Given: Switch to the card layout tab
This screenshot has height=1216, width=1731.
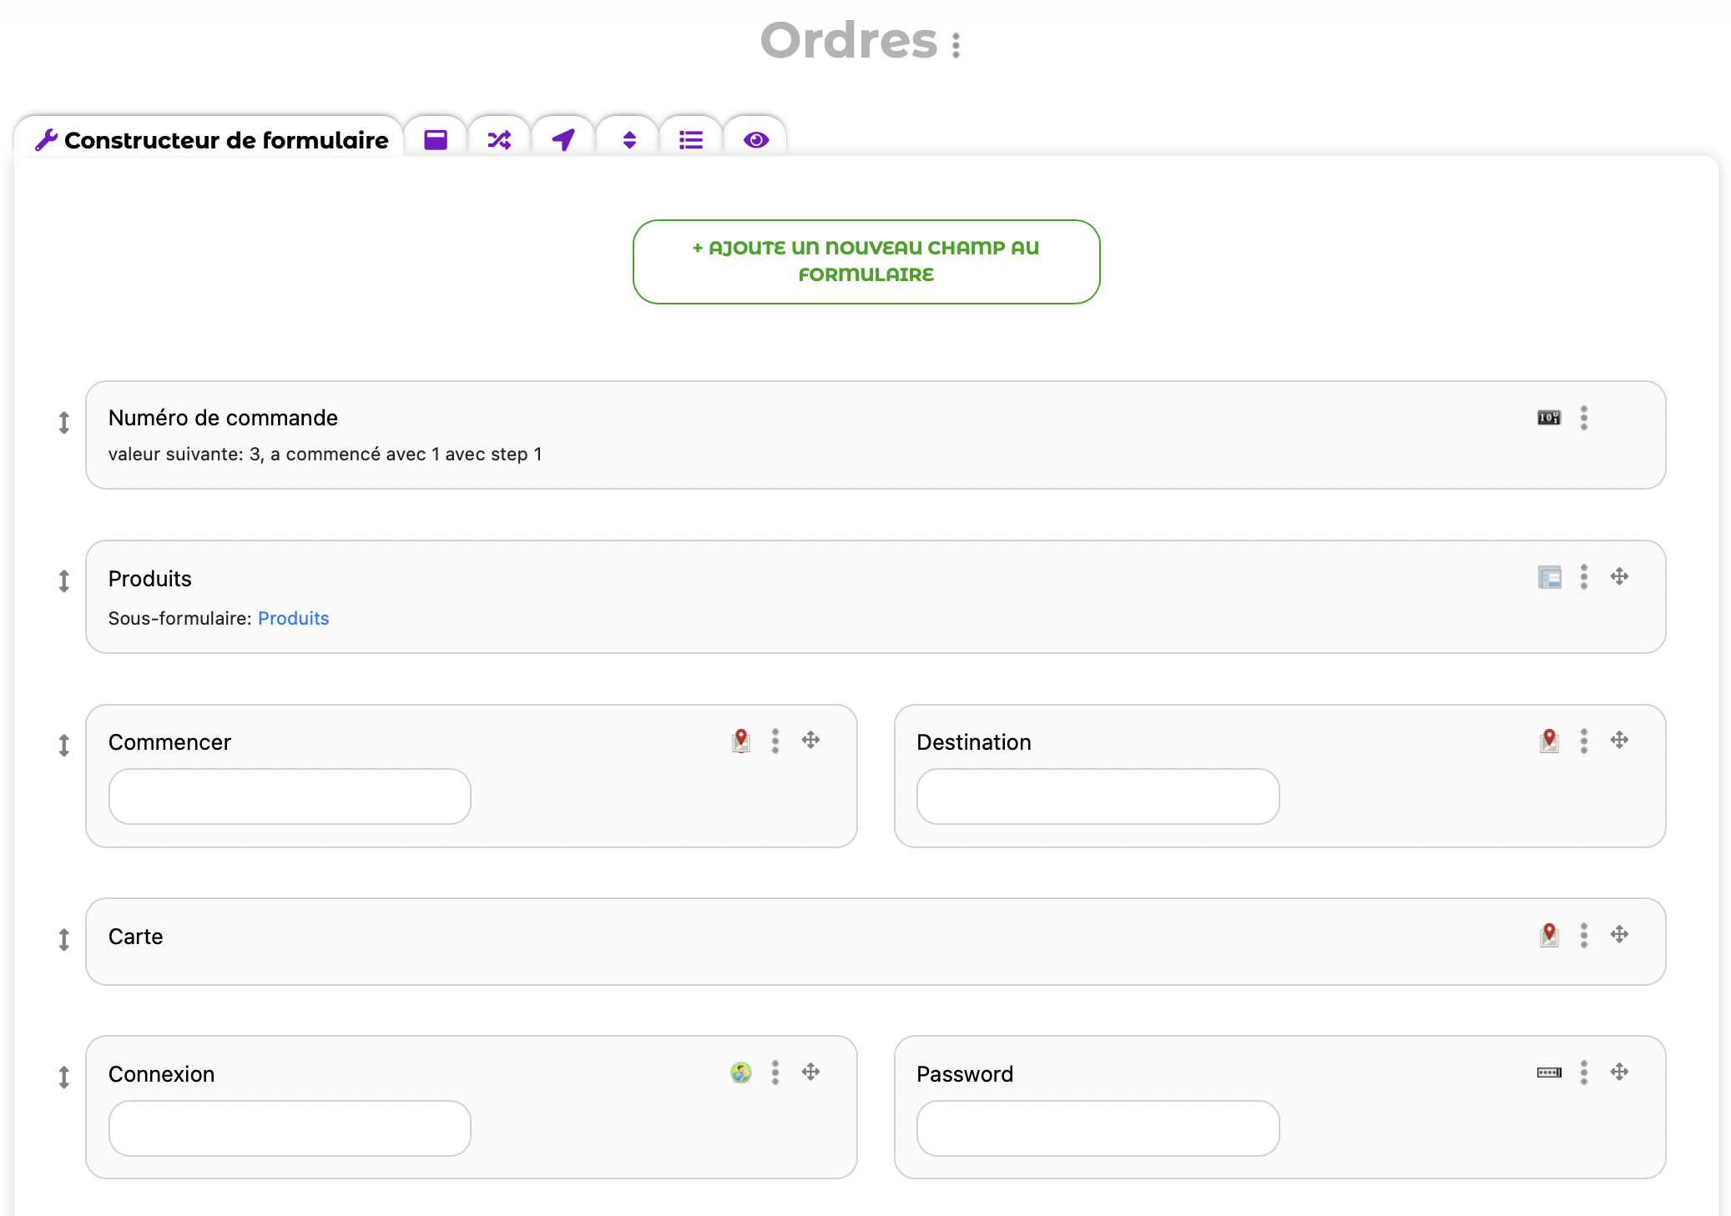Looking at the screenshot, I should tap(436, 139).
